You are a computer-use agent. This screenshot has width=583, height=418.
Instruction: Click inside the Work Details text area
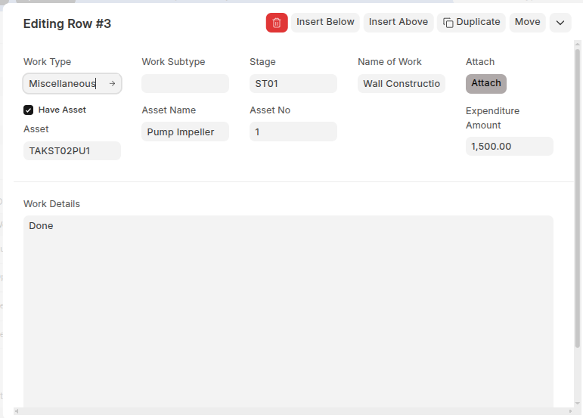tap(288, 310)
